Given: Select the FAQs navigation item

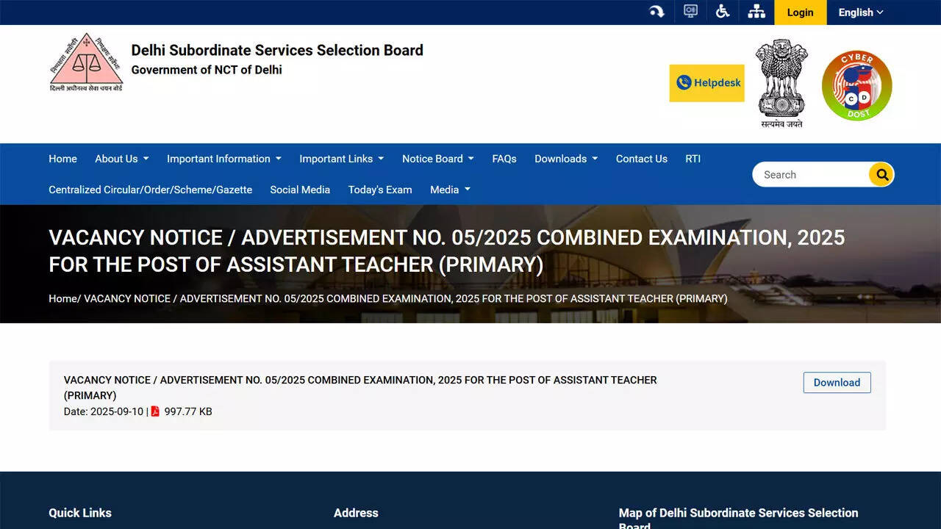Looking at the screenshot, I should (504, 159).
